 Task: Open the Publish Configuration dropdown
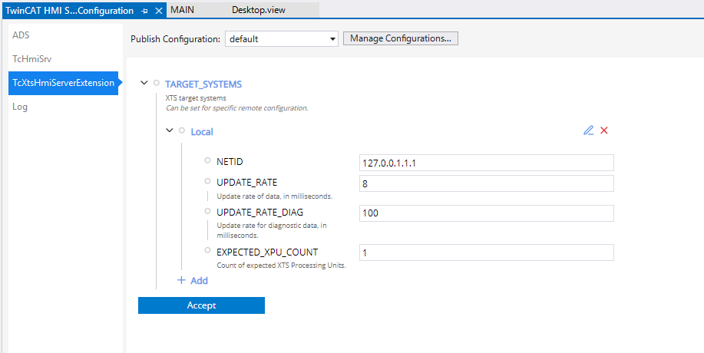(282, 39)
